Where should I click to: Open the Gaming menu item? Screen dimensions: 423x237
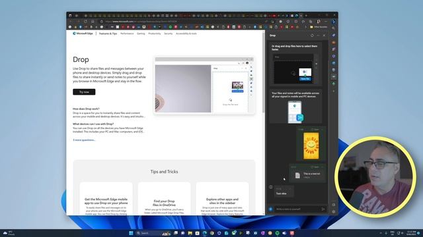point(141,34)
